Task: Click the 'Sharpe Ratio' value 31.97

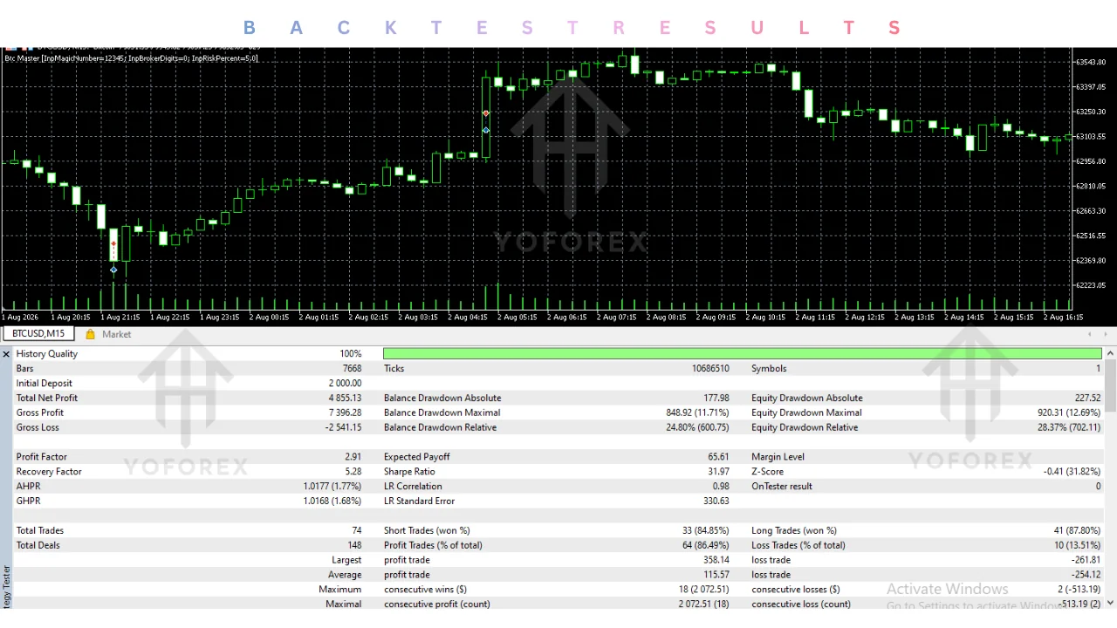Action: click(x=718, y=471)
